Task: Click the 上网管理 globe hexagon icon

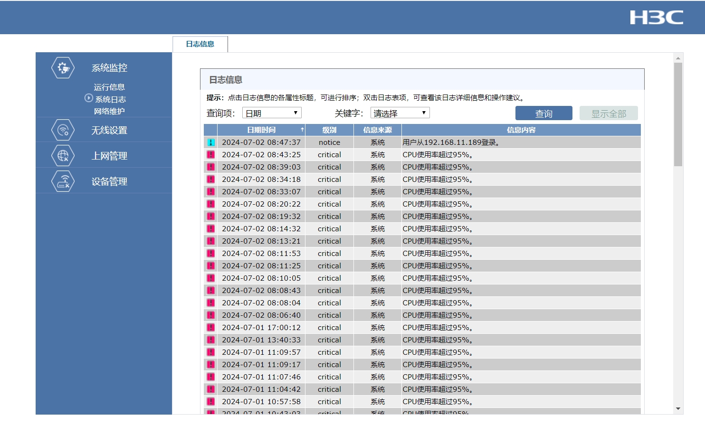Action: click(x=63, y=156)
